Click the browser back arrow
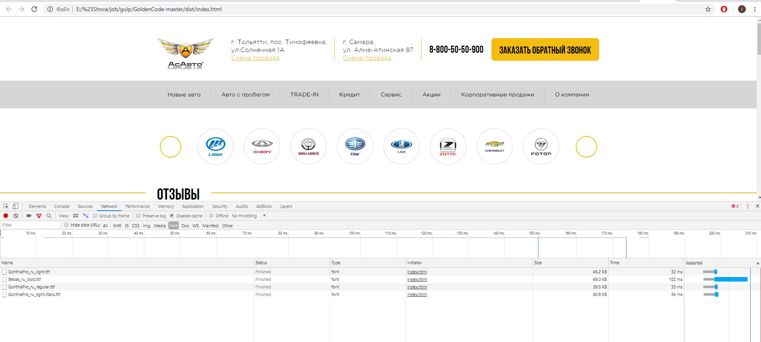 [x=9, y=9]
